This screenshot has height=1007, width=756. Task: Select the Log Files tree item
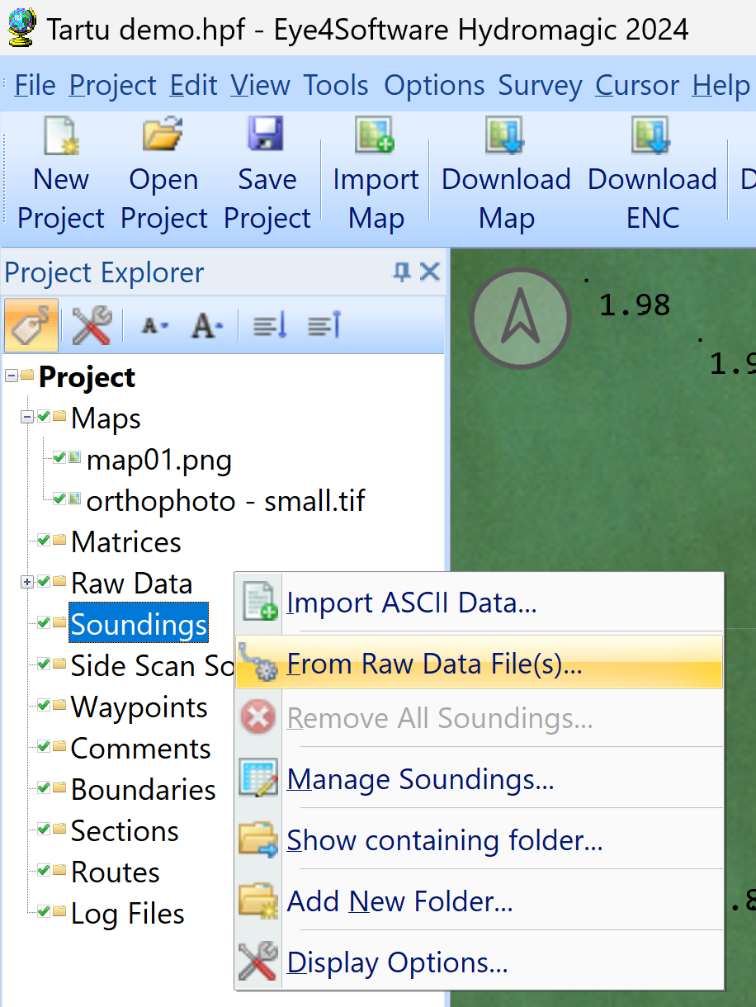pyautogui.click(x=127, y=913)
